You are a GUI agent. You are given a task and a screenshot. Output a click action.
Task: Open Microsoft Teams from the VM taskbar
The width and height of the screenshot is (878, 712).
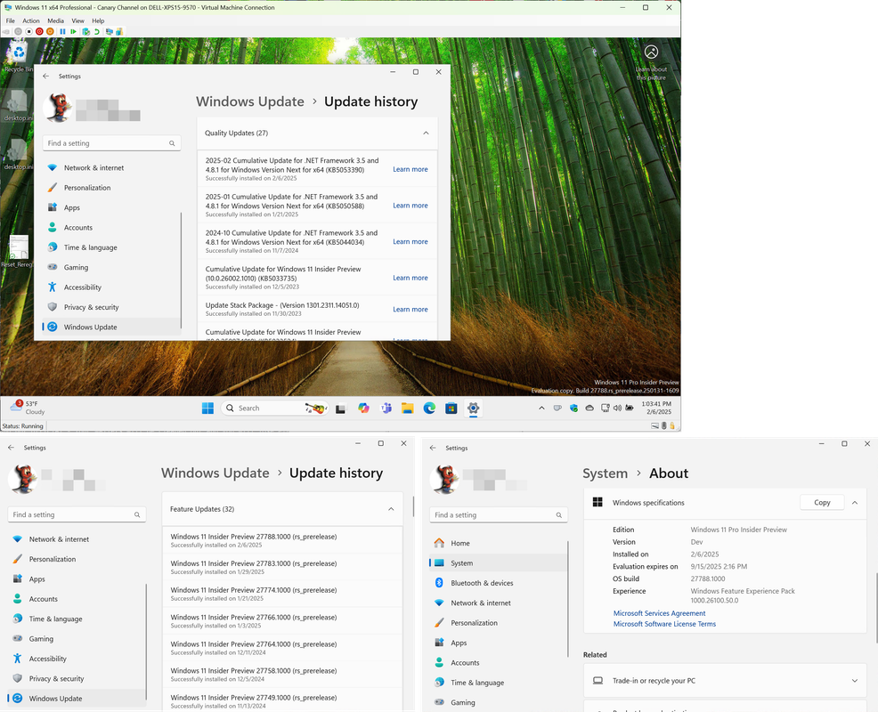[x=386, y=408]
